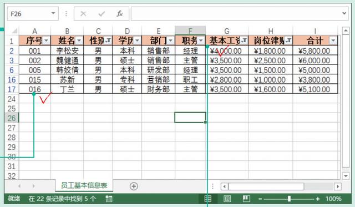This screenshot has width=355, height=207.
Task: Select row 26 header
Action: pos(12,118)
